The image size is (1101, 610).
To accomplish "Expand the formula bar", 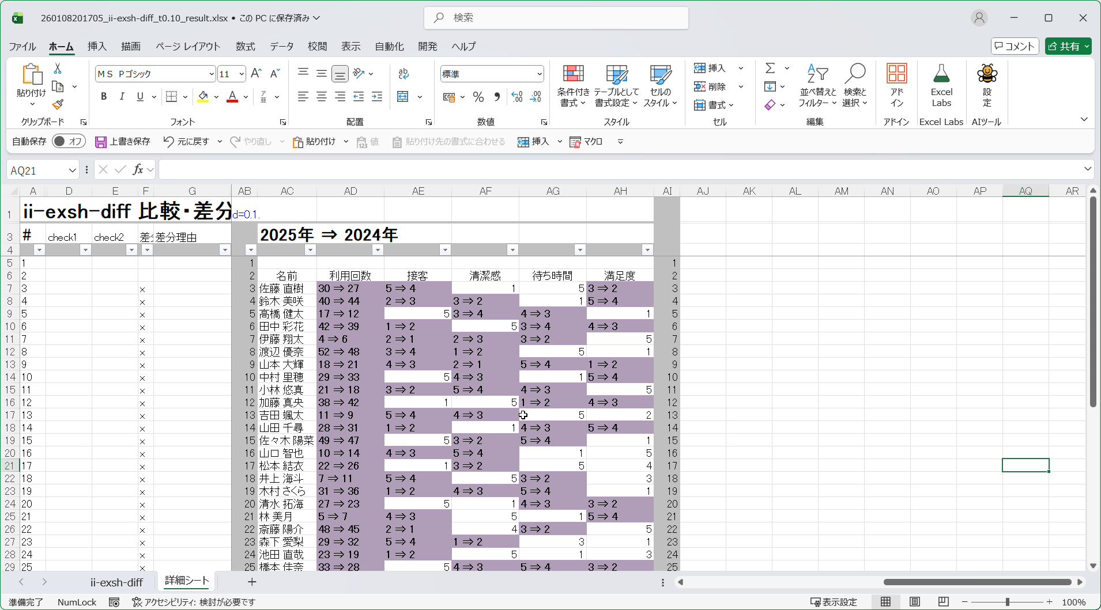I will [x=1087, y=169].
